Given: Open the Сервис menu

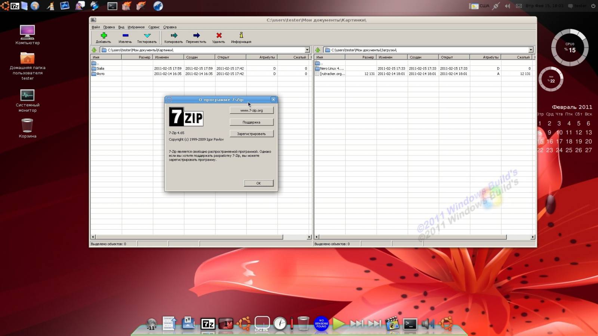Looking at the screenshot, I should (x=154, y=27).
